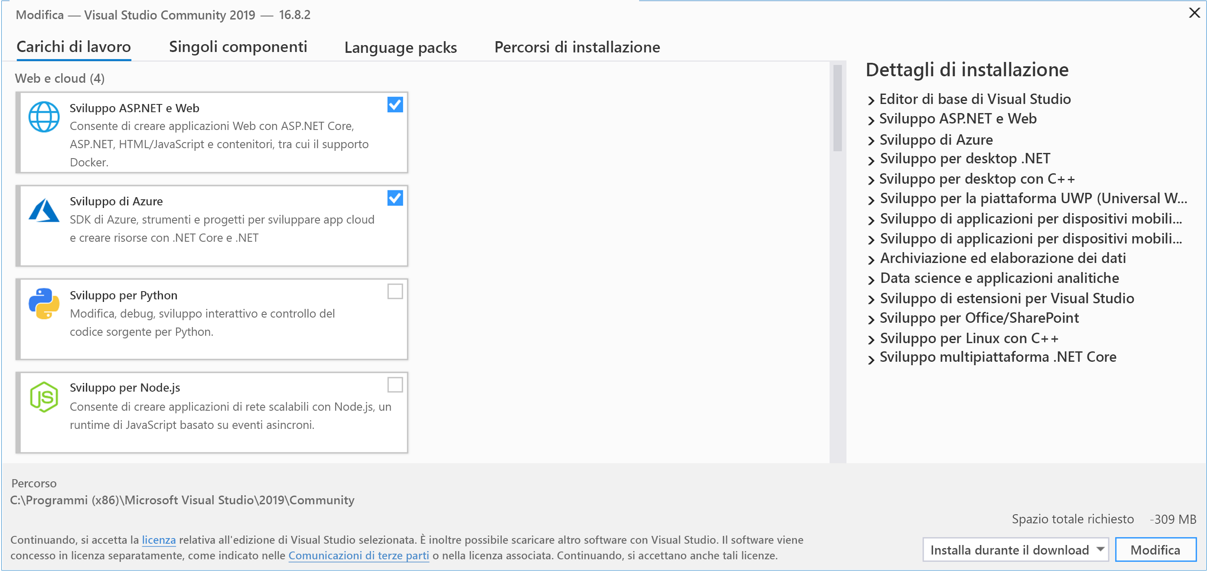Click the Azure logo icon
The width and height of the screenshot is (1208, 571).
click(44, 210)
